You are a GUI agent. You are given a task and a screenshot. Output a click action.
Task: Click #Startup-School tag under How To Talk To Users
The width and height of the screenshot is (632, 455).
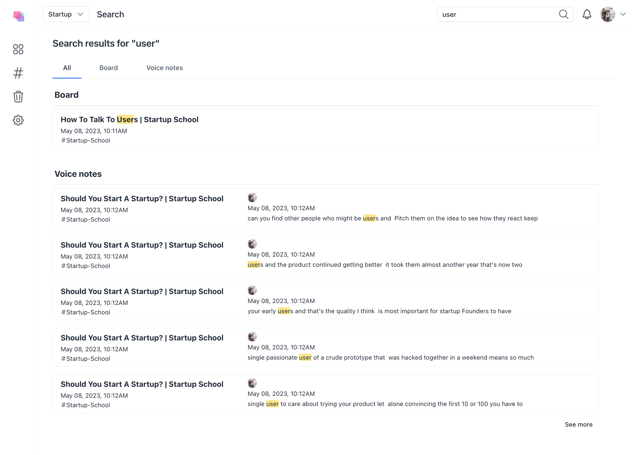(x=86, y=140)
